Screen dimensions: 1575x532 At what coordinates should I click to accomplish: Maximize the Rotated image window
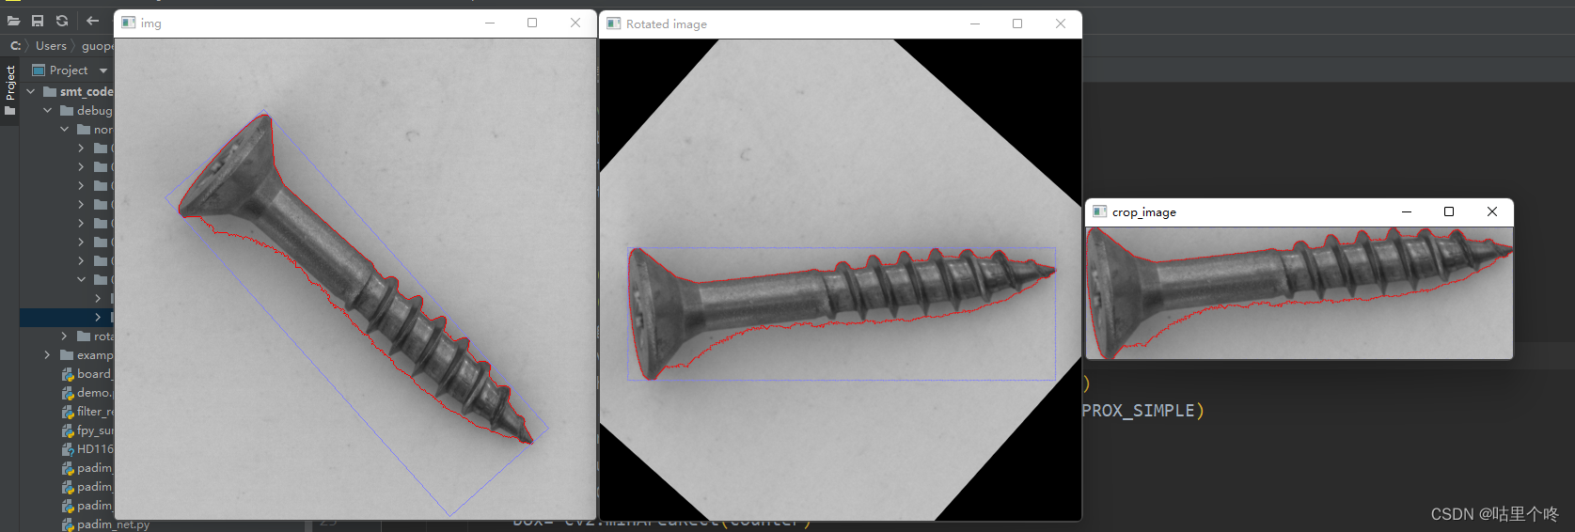point(1017,23)
